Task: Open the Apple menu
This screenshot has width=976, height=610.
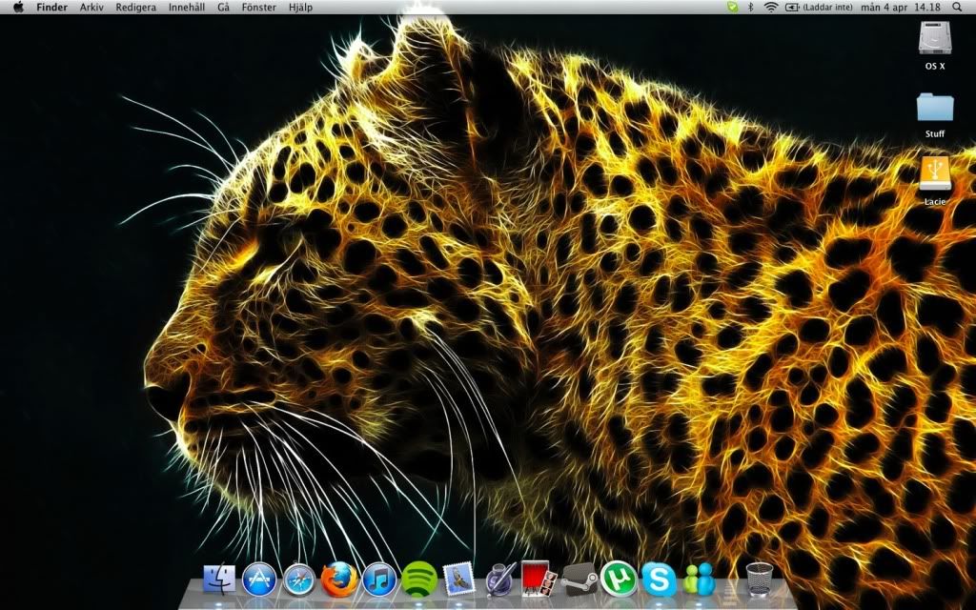Action: 18,7
